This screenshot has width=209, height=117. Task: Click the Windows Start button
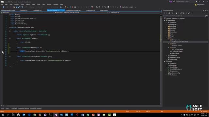[x=3, y=115]
